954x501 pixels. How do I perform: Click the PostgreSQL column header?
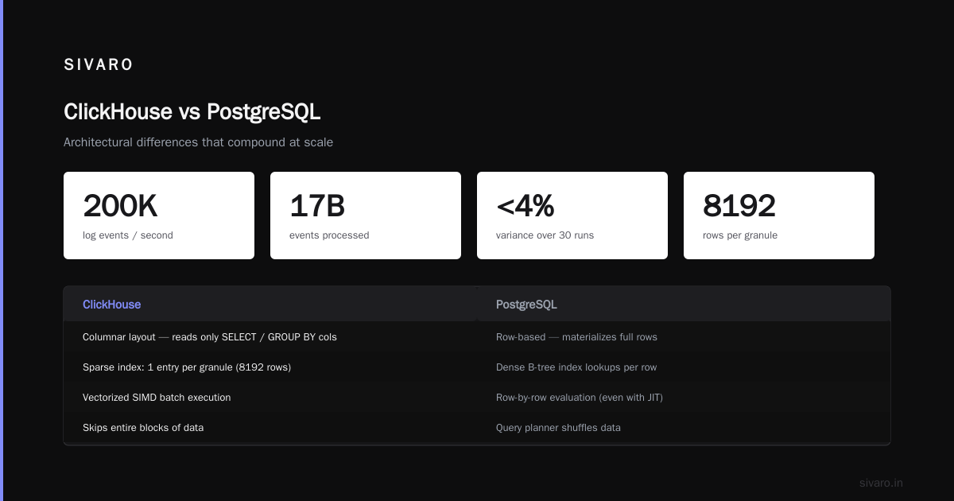click(526, 305)
